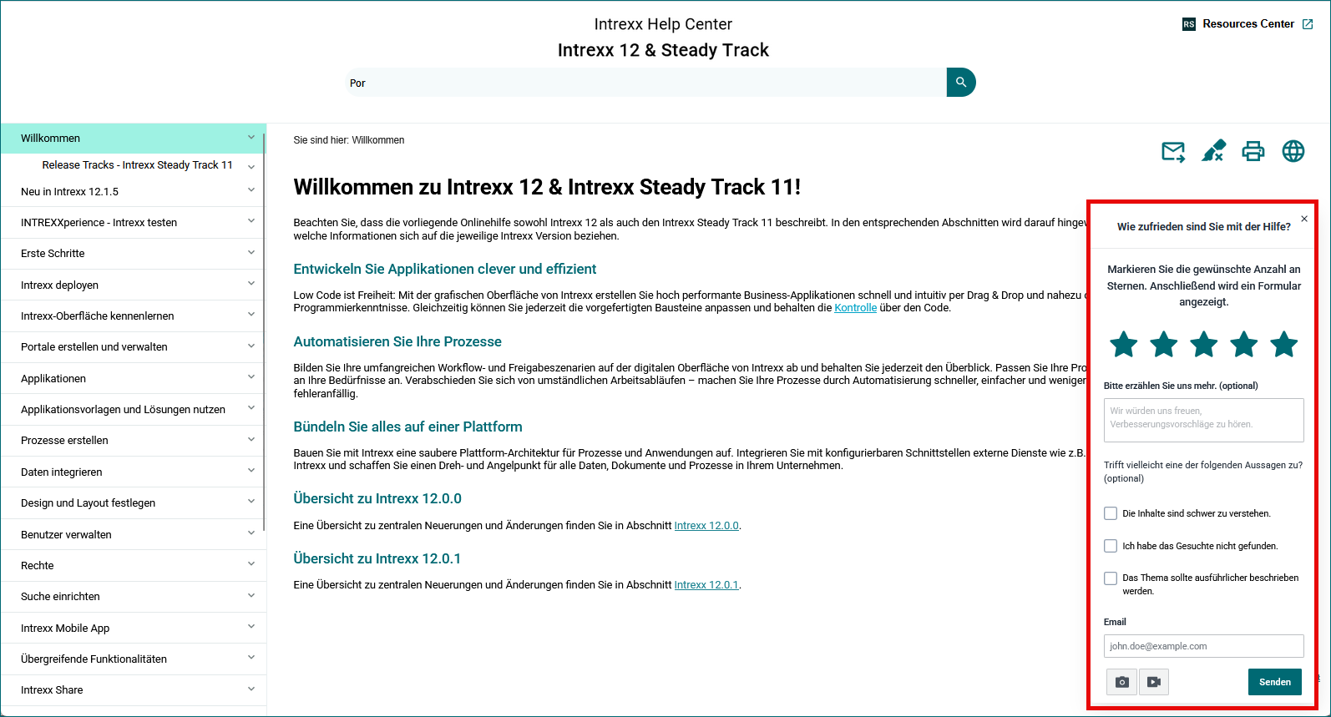Tick 'Ich habe das Gesuchte nicht gefunden'
Viewport: 1331px width, 717px height.
click(1111, 546)
